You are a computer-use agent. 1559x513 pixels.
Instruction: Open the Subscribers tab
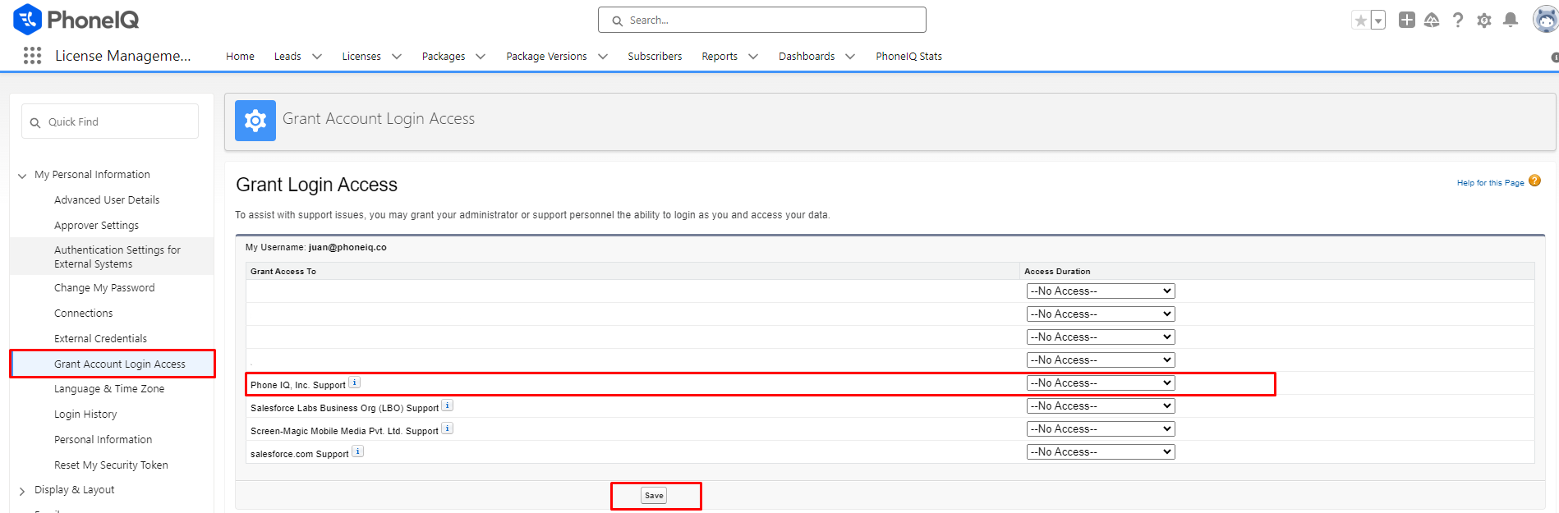pyautogui.click(x=655, y=56)
